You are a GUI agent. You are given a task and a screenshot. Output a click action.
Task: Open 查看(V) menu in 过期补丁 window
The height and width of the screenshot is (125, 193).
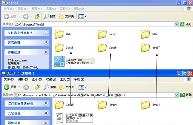click(x=37, y=79)
